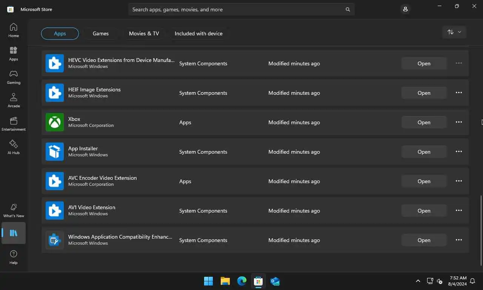Open more options for App Installer
The image size is (483, 290).
coord(459,151)
